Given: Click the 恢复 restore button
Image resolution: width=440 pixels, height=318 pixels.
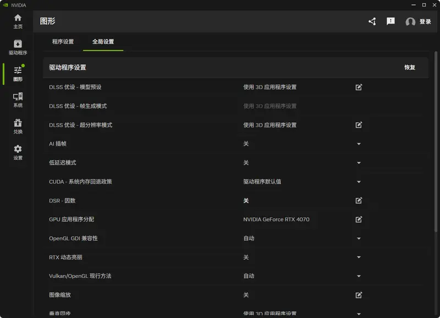Looking at the screenshot, I should coord(409,67).
